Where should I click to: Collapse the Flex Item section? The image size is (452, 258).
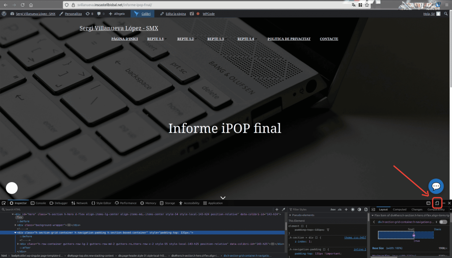[373, 215]
